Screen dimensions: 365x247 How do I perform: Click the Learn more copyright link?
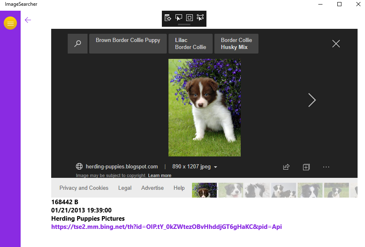pyautogui.click(x=160, y=175)
